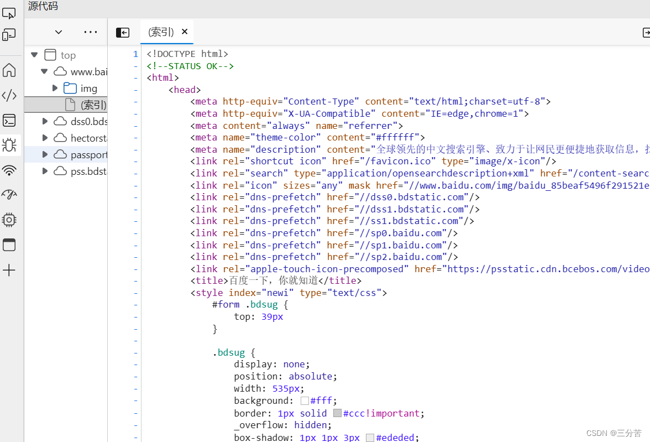Click line number 1 gutter
Viewport: 650px width, 442px height.
[135, 54]
